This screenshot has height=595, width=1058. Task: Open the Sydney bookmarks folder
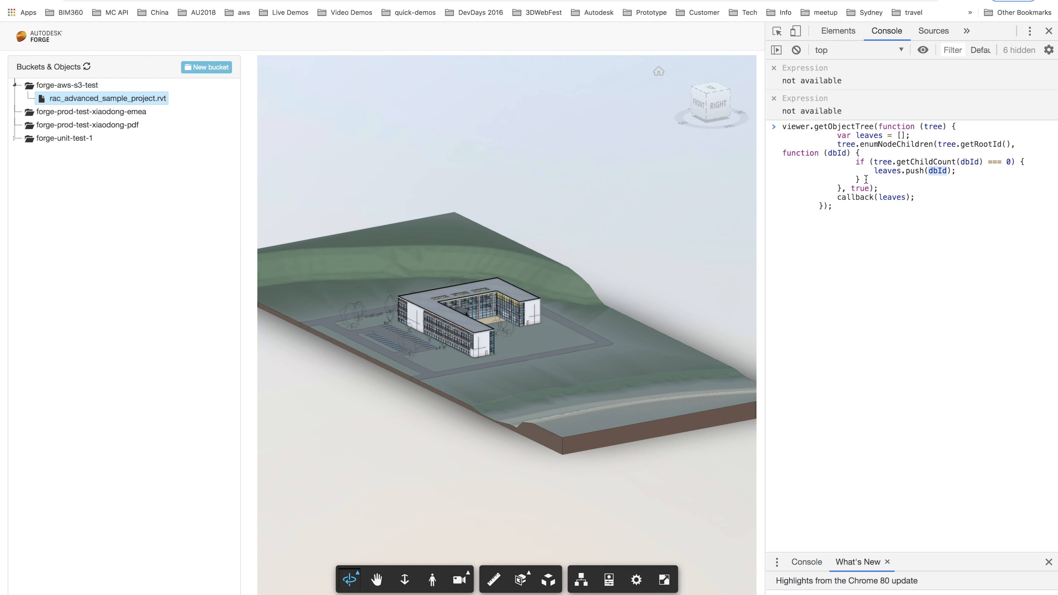864,12
